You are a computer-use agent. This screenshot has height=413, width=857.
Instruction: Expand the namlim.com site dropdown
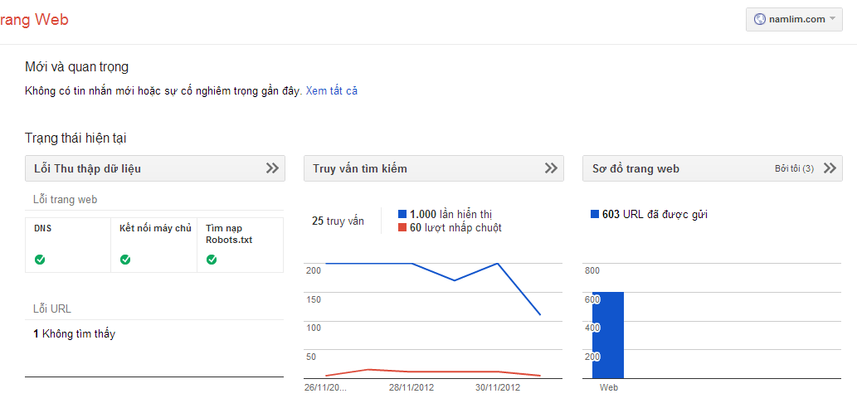[832, 19]
